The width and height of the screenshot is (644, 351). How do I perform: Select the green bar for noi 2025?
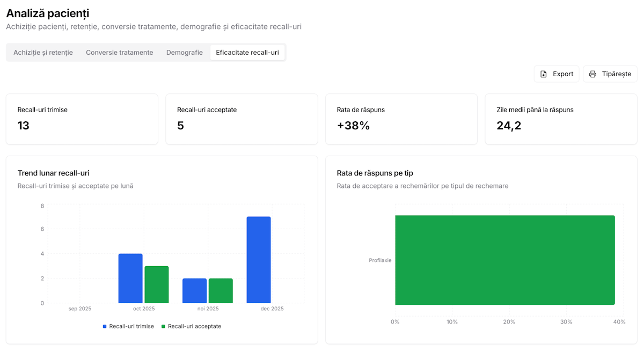coord(221,291)
